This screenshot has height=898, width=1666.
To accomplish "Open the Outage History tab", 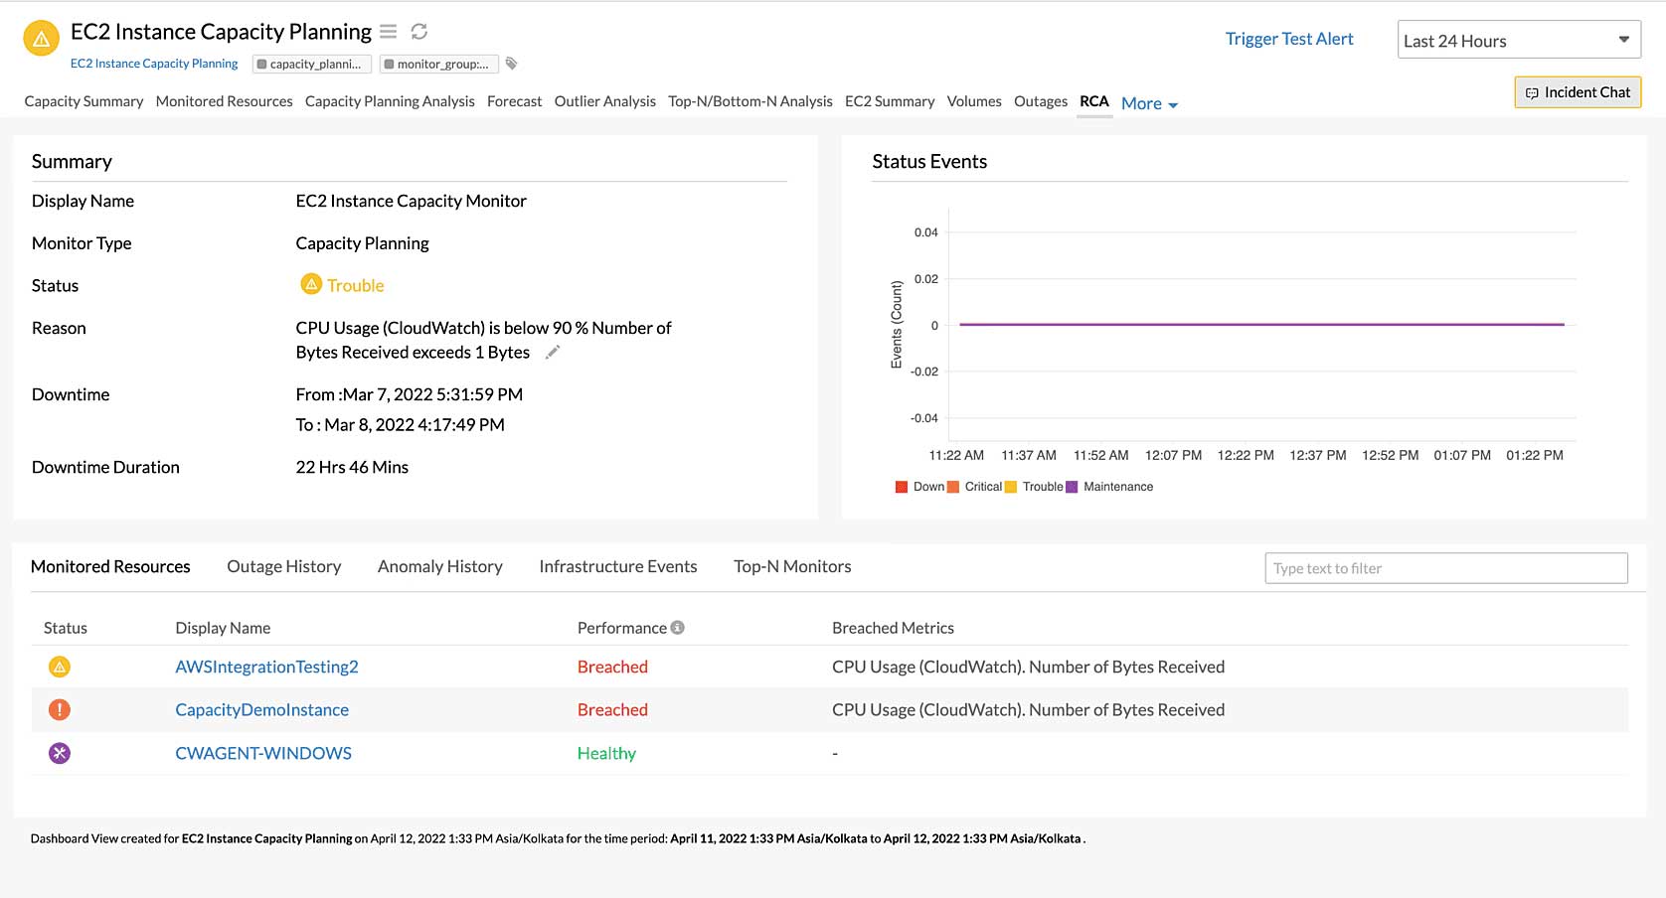I will point(282,566).
